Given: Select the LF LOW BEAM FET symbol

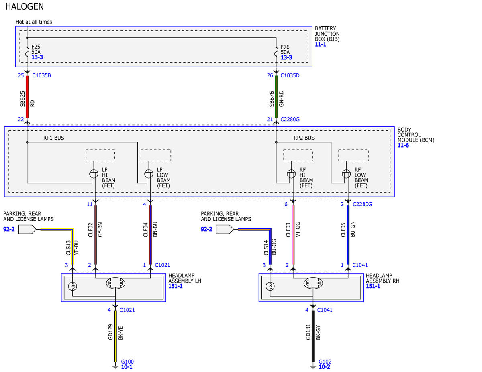Looking at the screenshot, I should [x=149, y=174].
